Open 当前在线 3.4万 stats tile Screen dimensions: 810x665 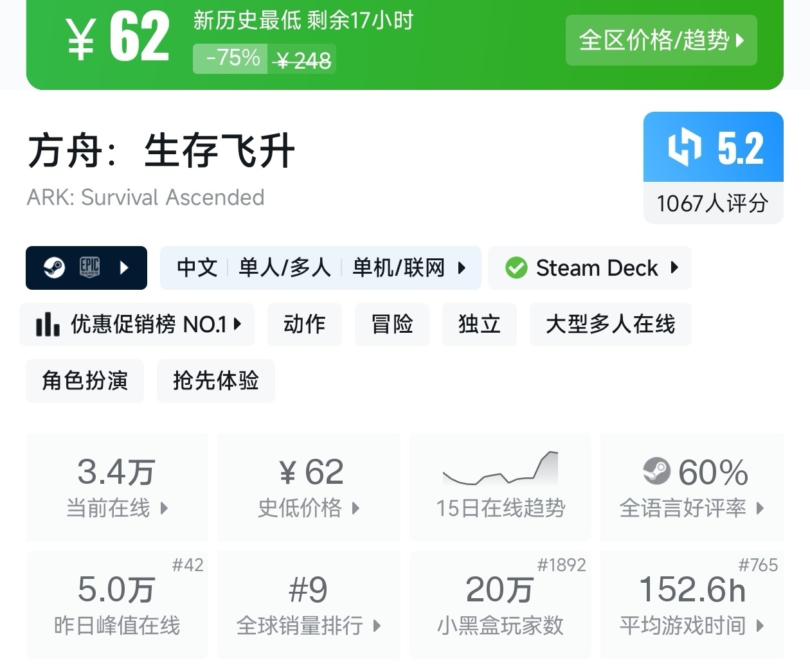117,486
